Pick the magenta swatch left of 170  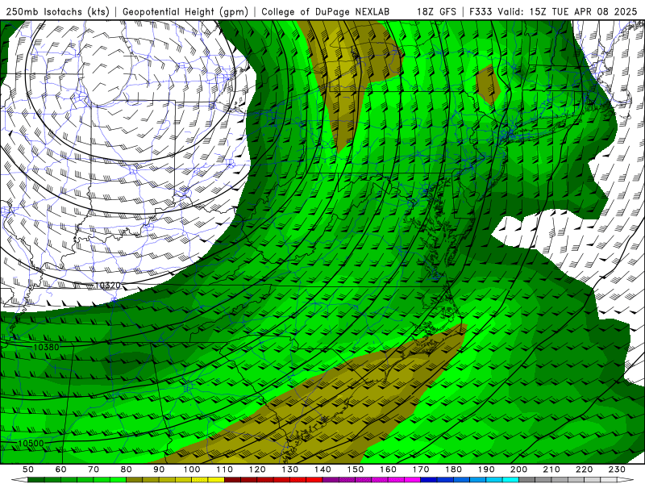(413, 479)
